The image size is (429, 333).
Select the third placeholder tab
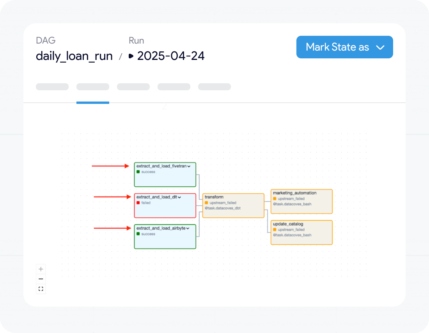tap(133, 87)
